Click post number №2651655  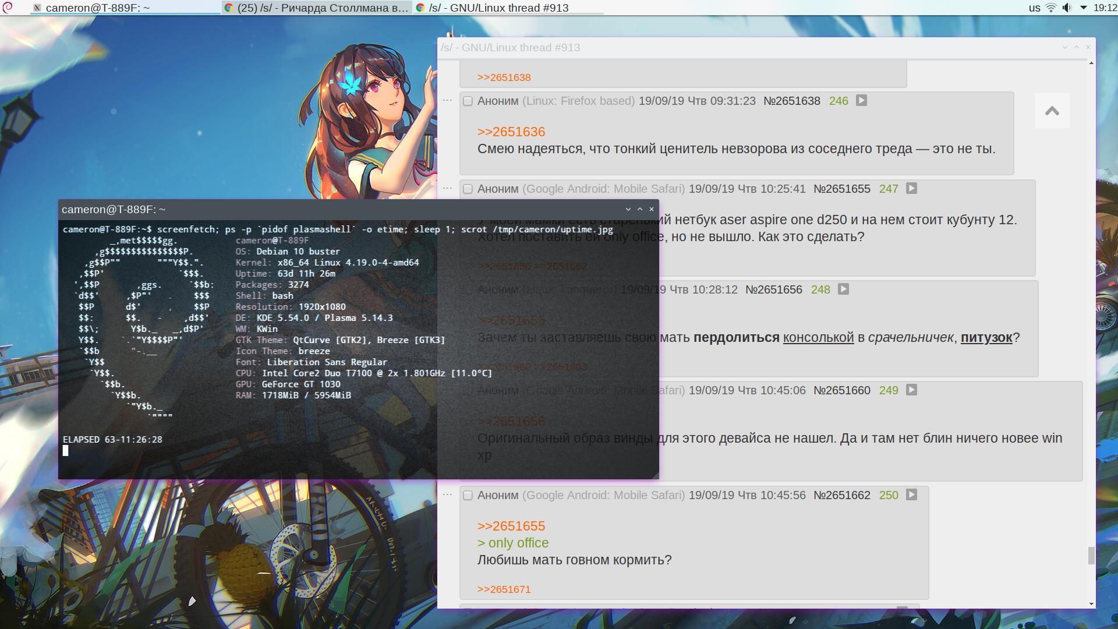point(841,189)
